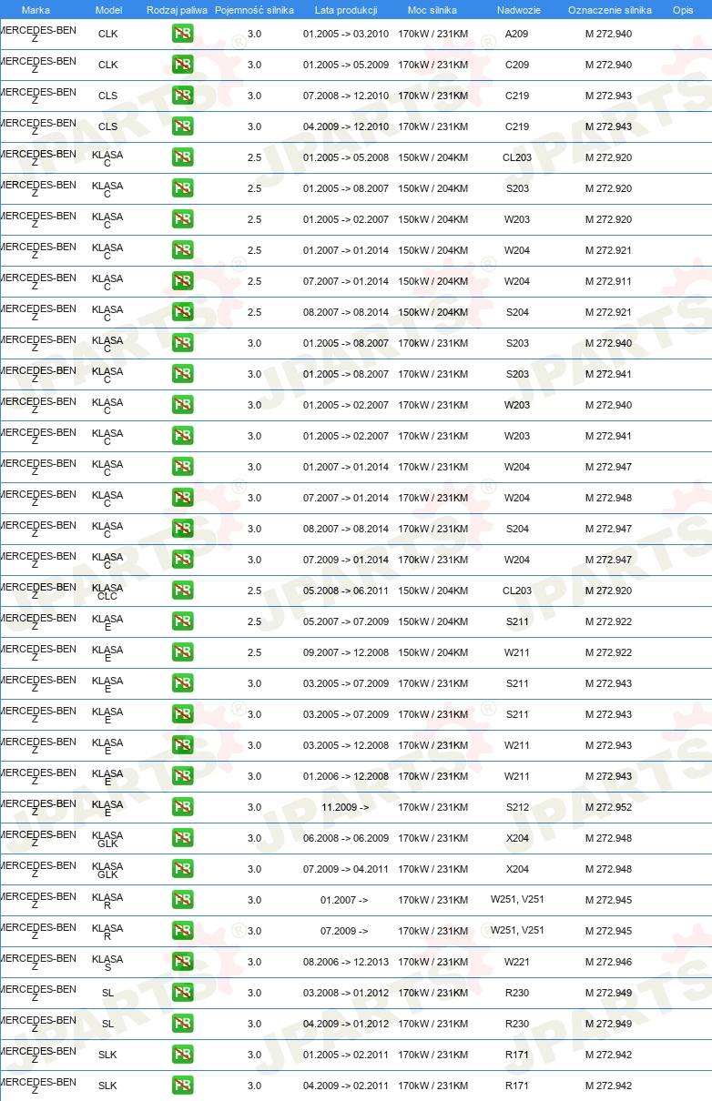The image size is (712, 1101).
Task: Select production years 07.2009 -> 01.2014
Action: [x=346, y=561]
